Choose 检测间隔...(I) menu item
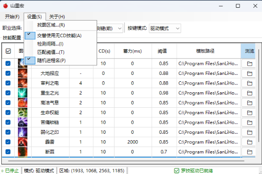 click(x=60, y=44)
